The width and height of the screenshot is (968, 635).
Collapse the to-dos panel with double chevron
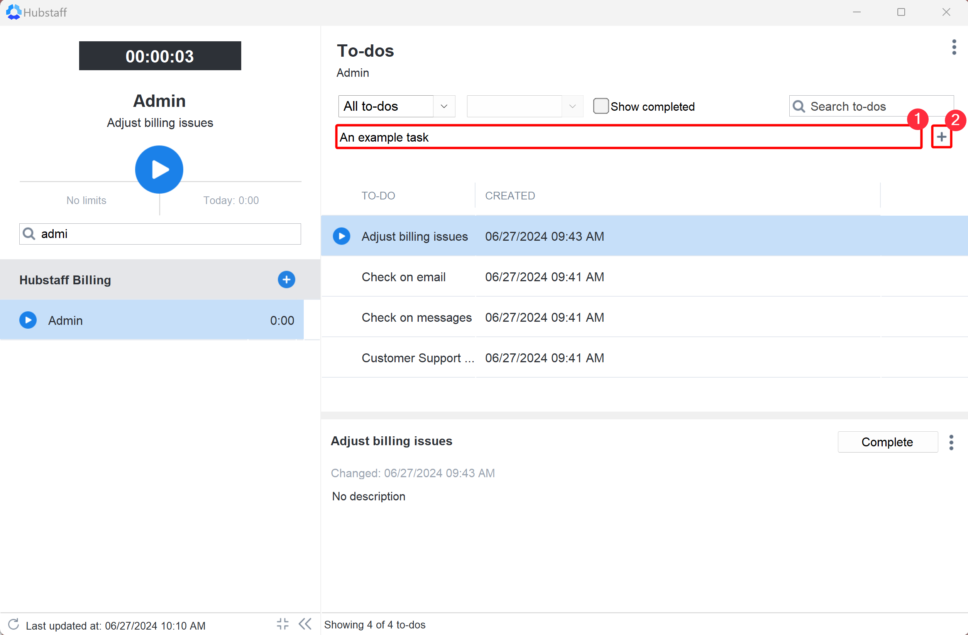click(x=305, y=624)
